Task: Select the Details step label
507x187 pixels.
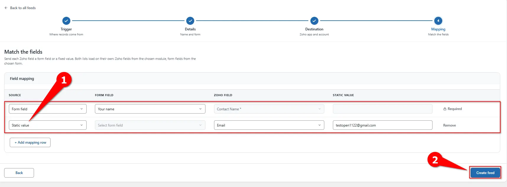Action: click(x=190, y=29)
